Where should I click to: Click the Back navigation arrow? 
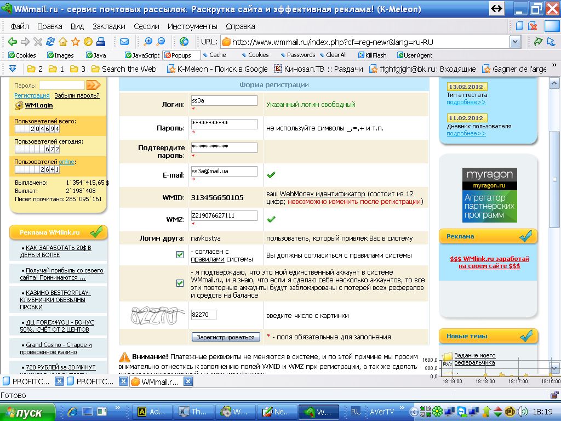12,42
